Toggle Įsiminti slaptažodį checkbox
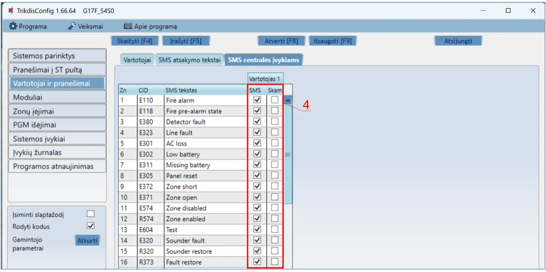546x272 pixels. coord(91,214)
